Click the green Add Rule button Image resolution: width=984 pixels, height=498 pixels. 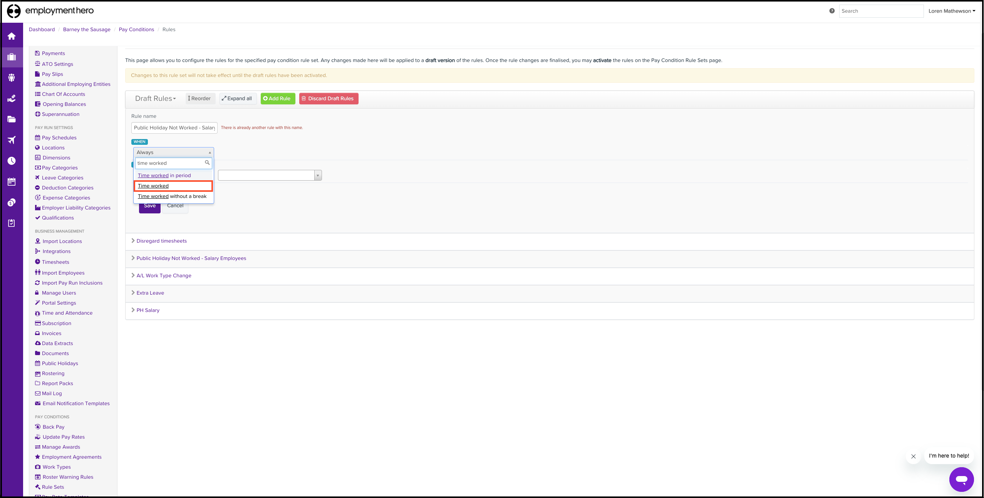click(277, 99)
